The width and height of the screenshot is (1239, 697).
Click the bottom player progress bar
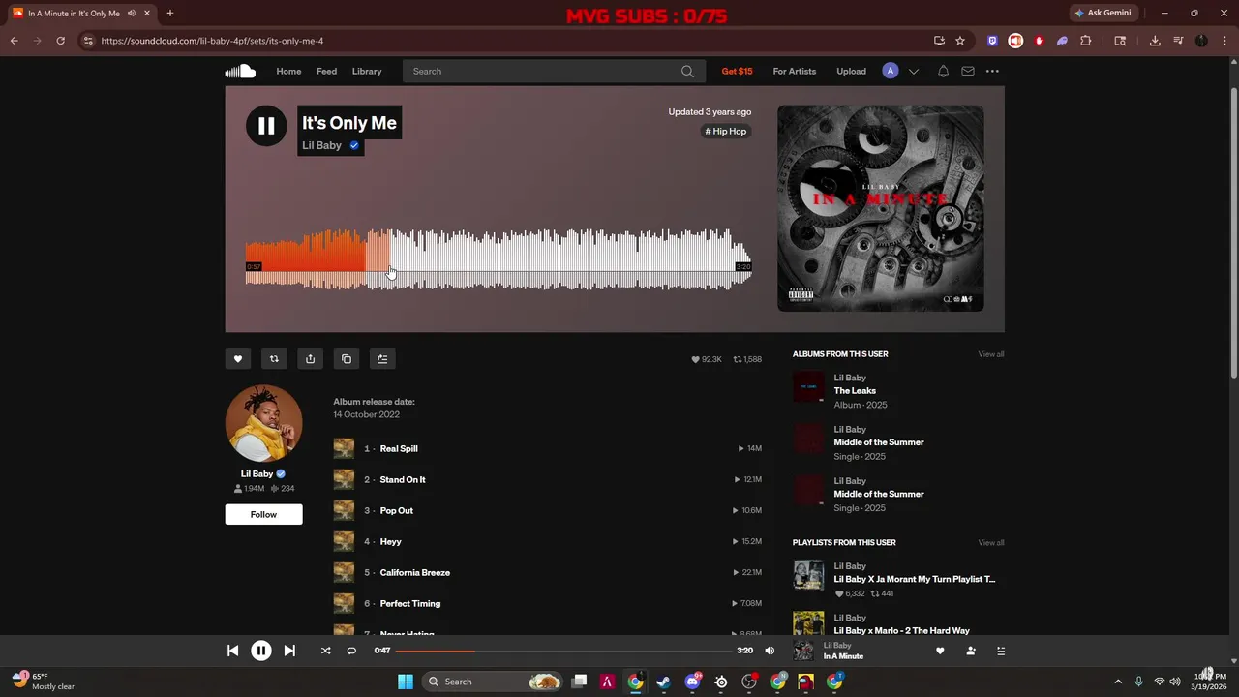pos(563,651)
